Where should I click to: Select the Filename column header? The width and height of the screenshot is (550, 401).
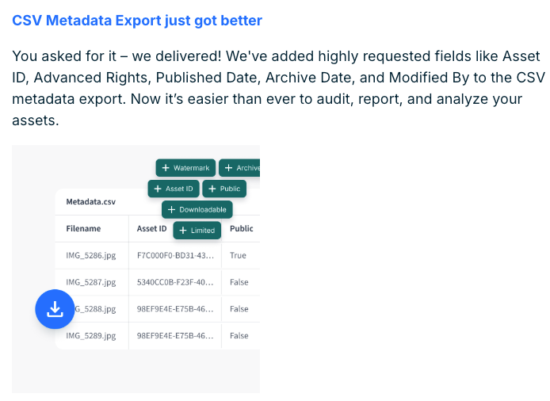83,228
